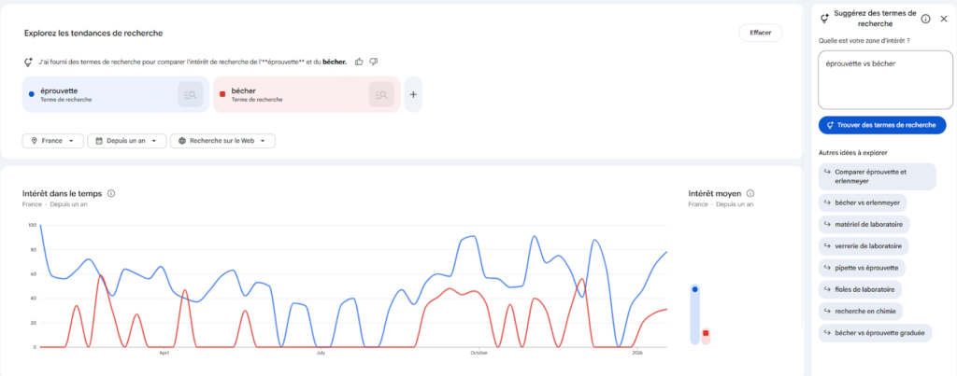Image resolution: width=957 pixels, height=376 pixels.
Task: Click the April label on chart axis
Action: click(x=164, y=353)
